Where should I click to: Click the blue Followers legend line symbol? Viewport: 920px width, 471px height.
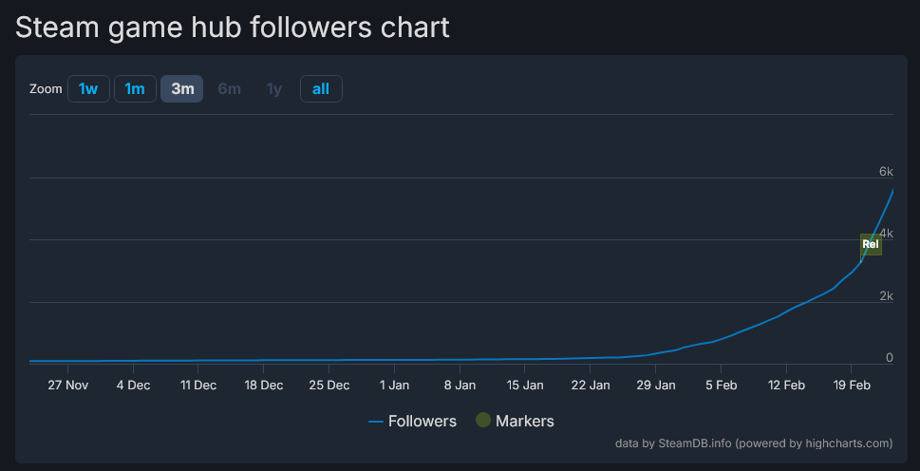click(x=376, y=421)
